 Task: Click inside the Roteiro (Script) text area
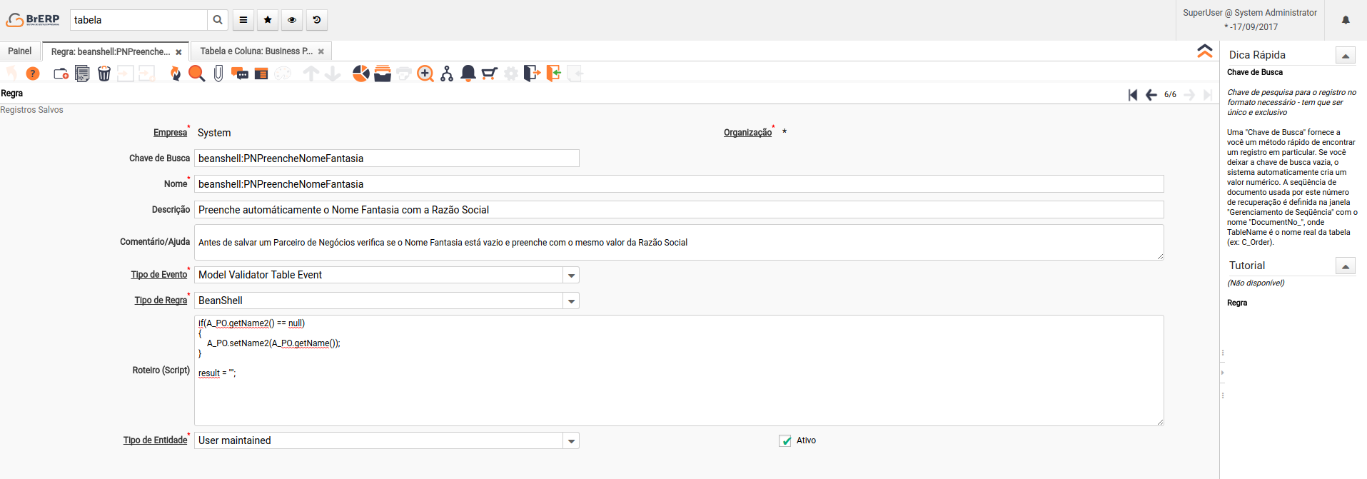coord(679,370)
